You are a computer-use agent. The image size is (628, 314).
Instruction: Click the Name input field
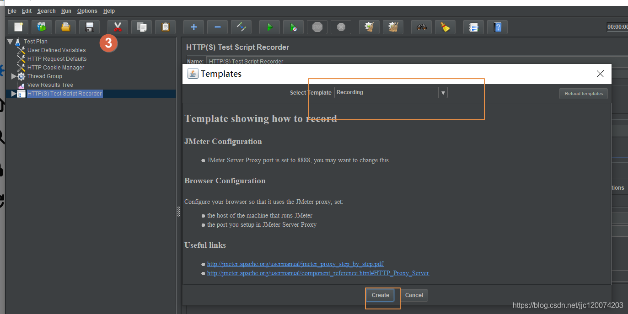click(x=416, y=61)
